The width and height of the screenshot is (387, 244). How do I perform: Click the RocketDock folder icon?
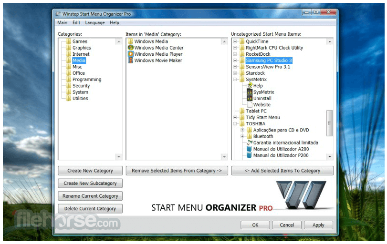click(x=242, y=54)
